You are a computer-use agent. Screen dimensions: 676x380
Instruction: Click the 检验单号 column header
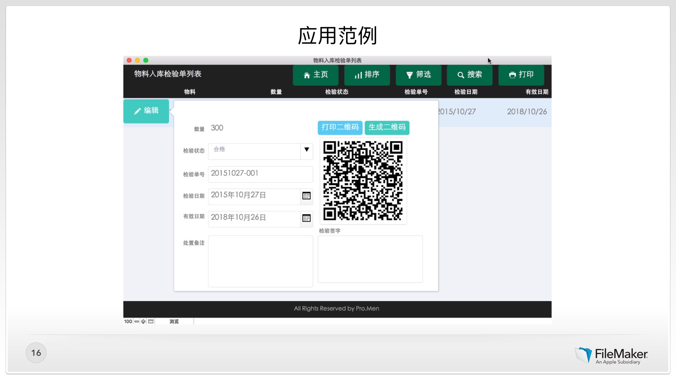point(416,92)
